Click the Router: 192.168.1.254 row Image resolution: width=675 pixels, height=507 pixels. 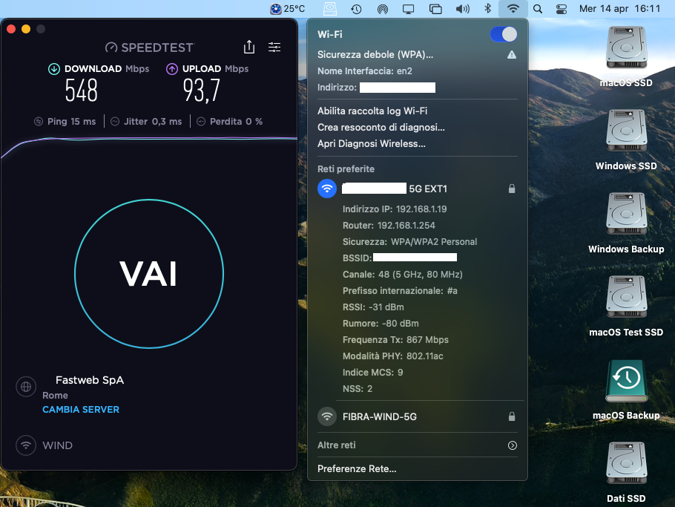click(x=389, y=225)
